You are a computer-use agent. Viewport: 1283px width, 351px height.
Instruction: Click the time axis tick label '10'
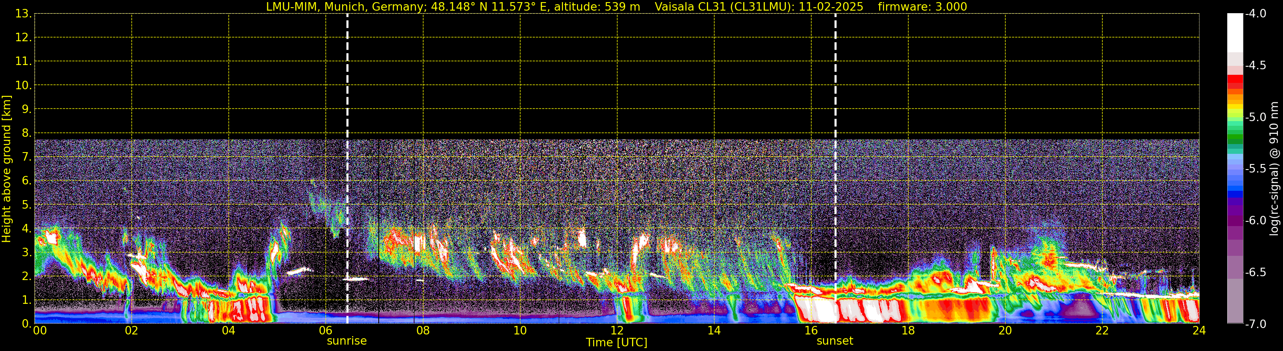coord(520,331)
